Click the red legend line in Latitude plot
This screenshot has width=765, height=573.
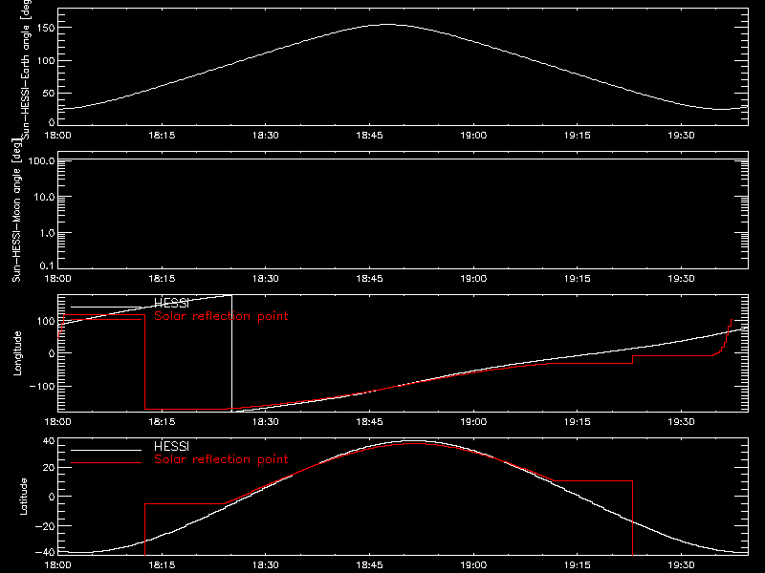coord(106,463)
